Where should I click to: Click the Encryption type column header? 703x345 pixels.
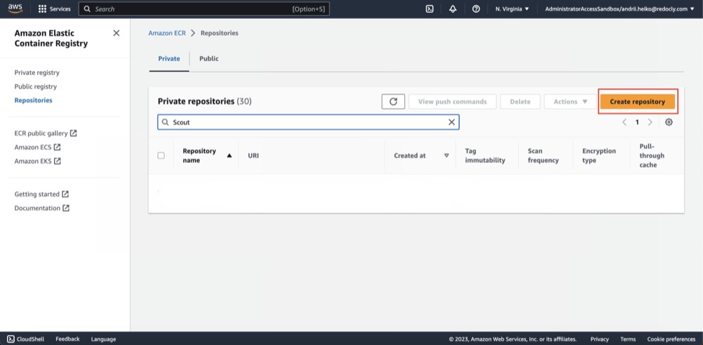click(598, 155)
